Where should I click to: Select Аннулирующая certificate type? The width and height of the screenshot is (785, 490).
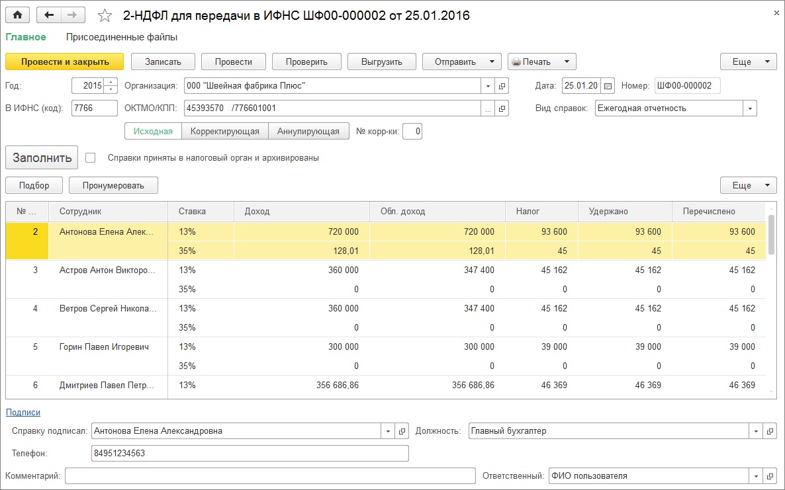pyautogui.click(x=308, y=132)
